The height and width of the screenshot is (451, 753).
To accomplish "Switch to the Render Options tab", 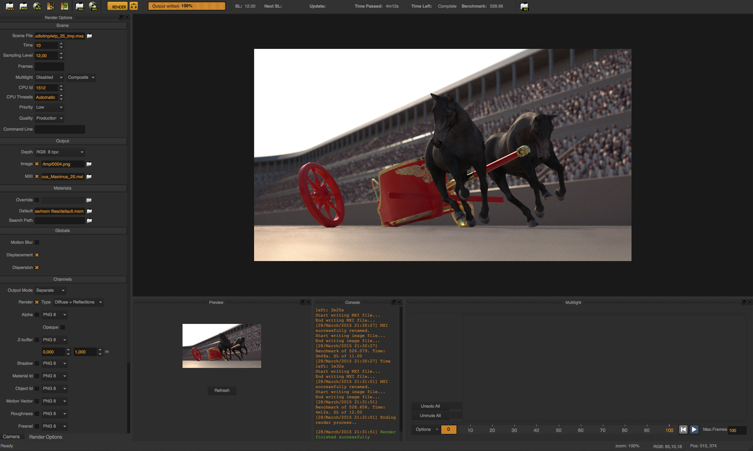I will (46, 437).
